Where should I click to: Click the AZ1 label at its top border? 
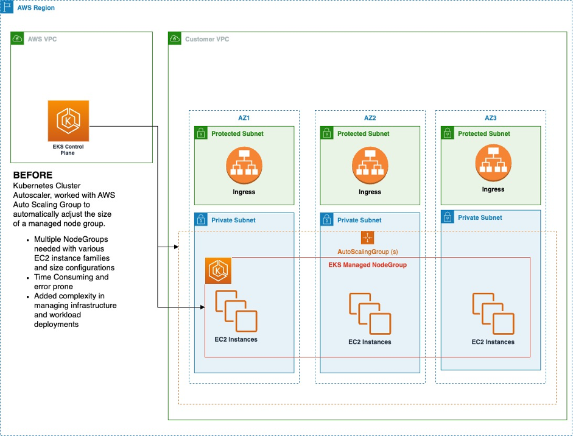point(244,118)
